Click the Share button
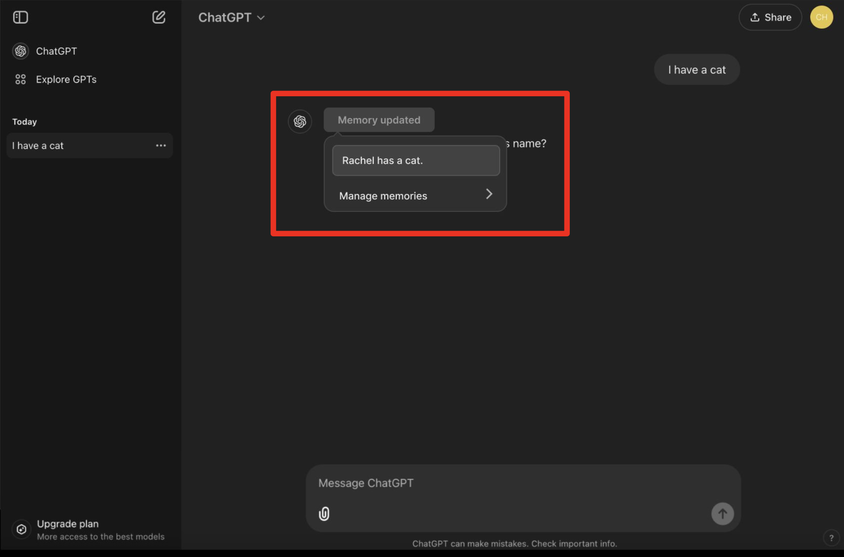 770,17
